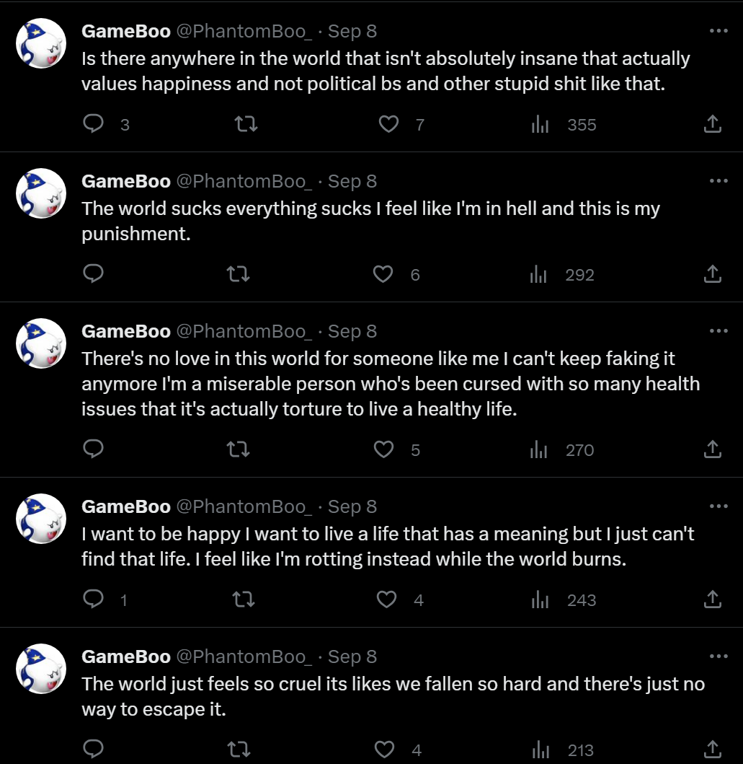743x764 pixels.
Task: Share the tweet with 213 views
Action: pyautogui.click(x=712, y=750)
